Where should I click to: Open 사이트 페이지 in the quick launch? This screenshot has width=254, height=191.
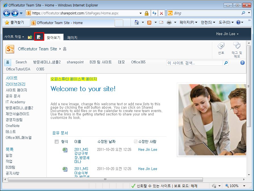tap(16, 90)
